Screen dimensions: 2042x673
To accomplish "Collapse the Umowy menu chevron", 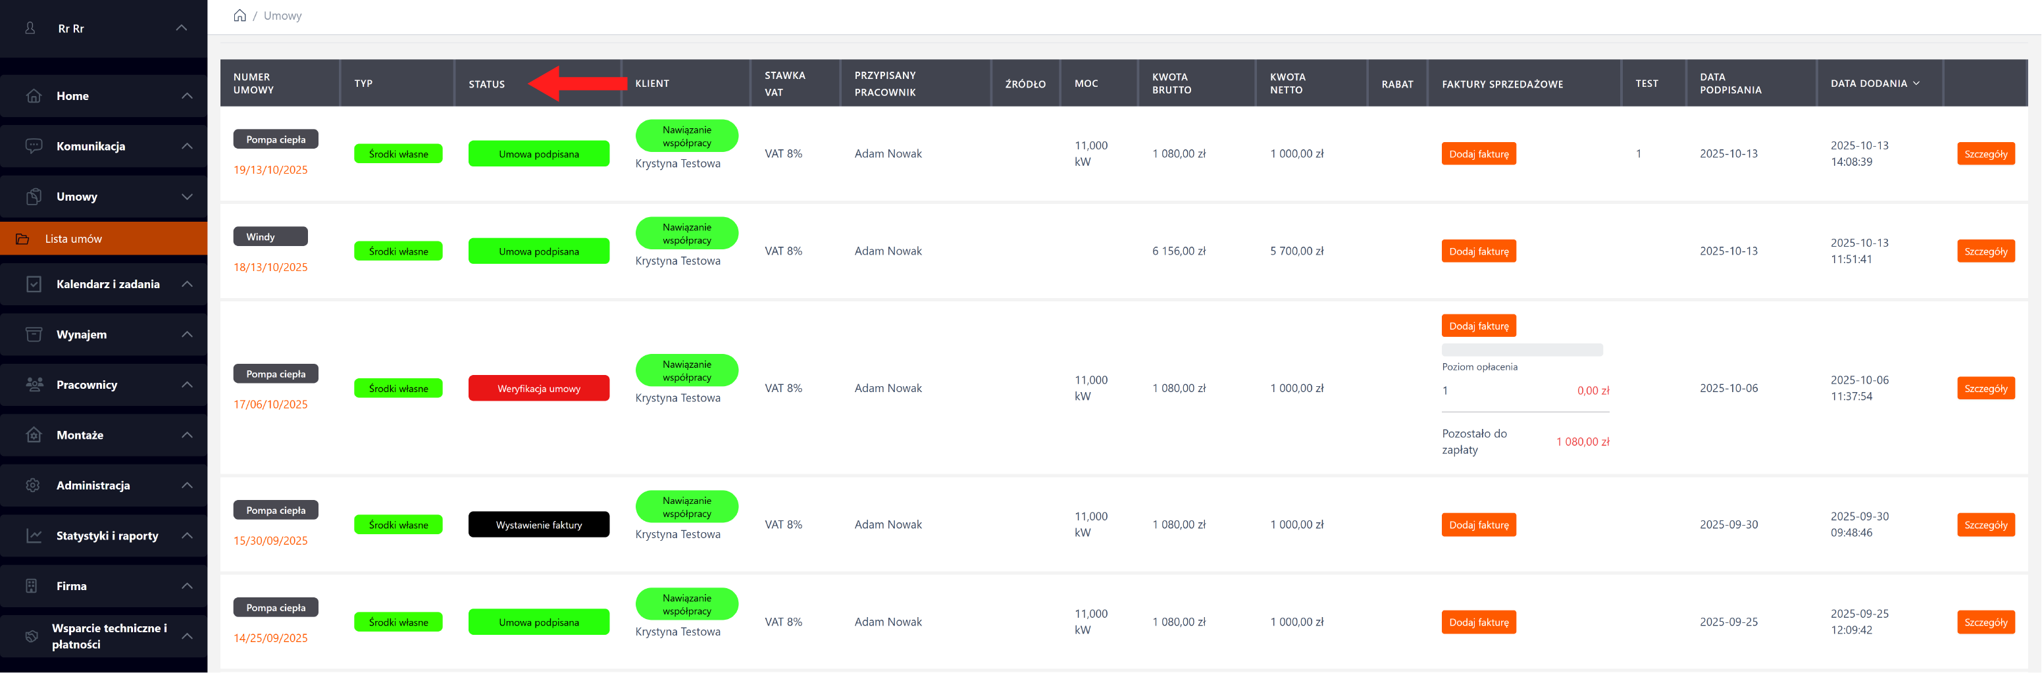I will tap(187, 197).
